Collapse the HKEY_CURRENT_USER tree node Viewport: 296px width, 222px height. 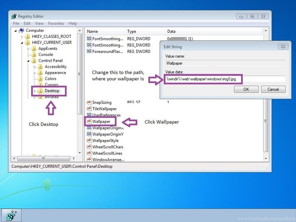[23, 43]
